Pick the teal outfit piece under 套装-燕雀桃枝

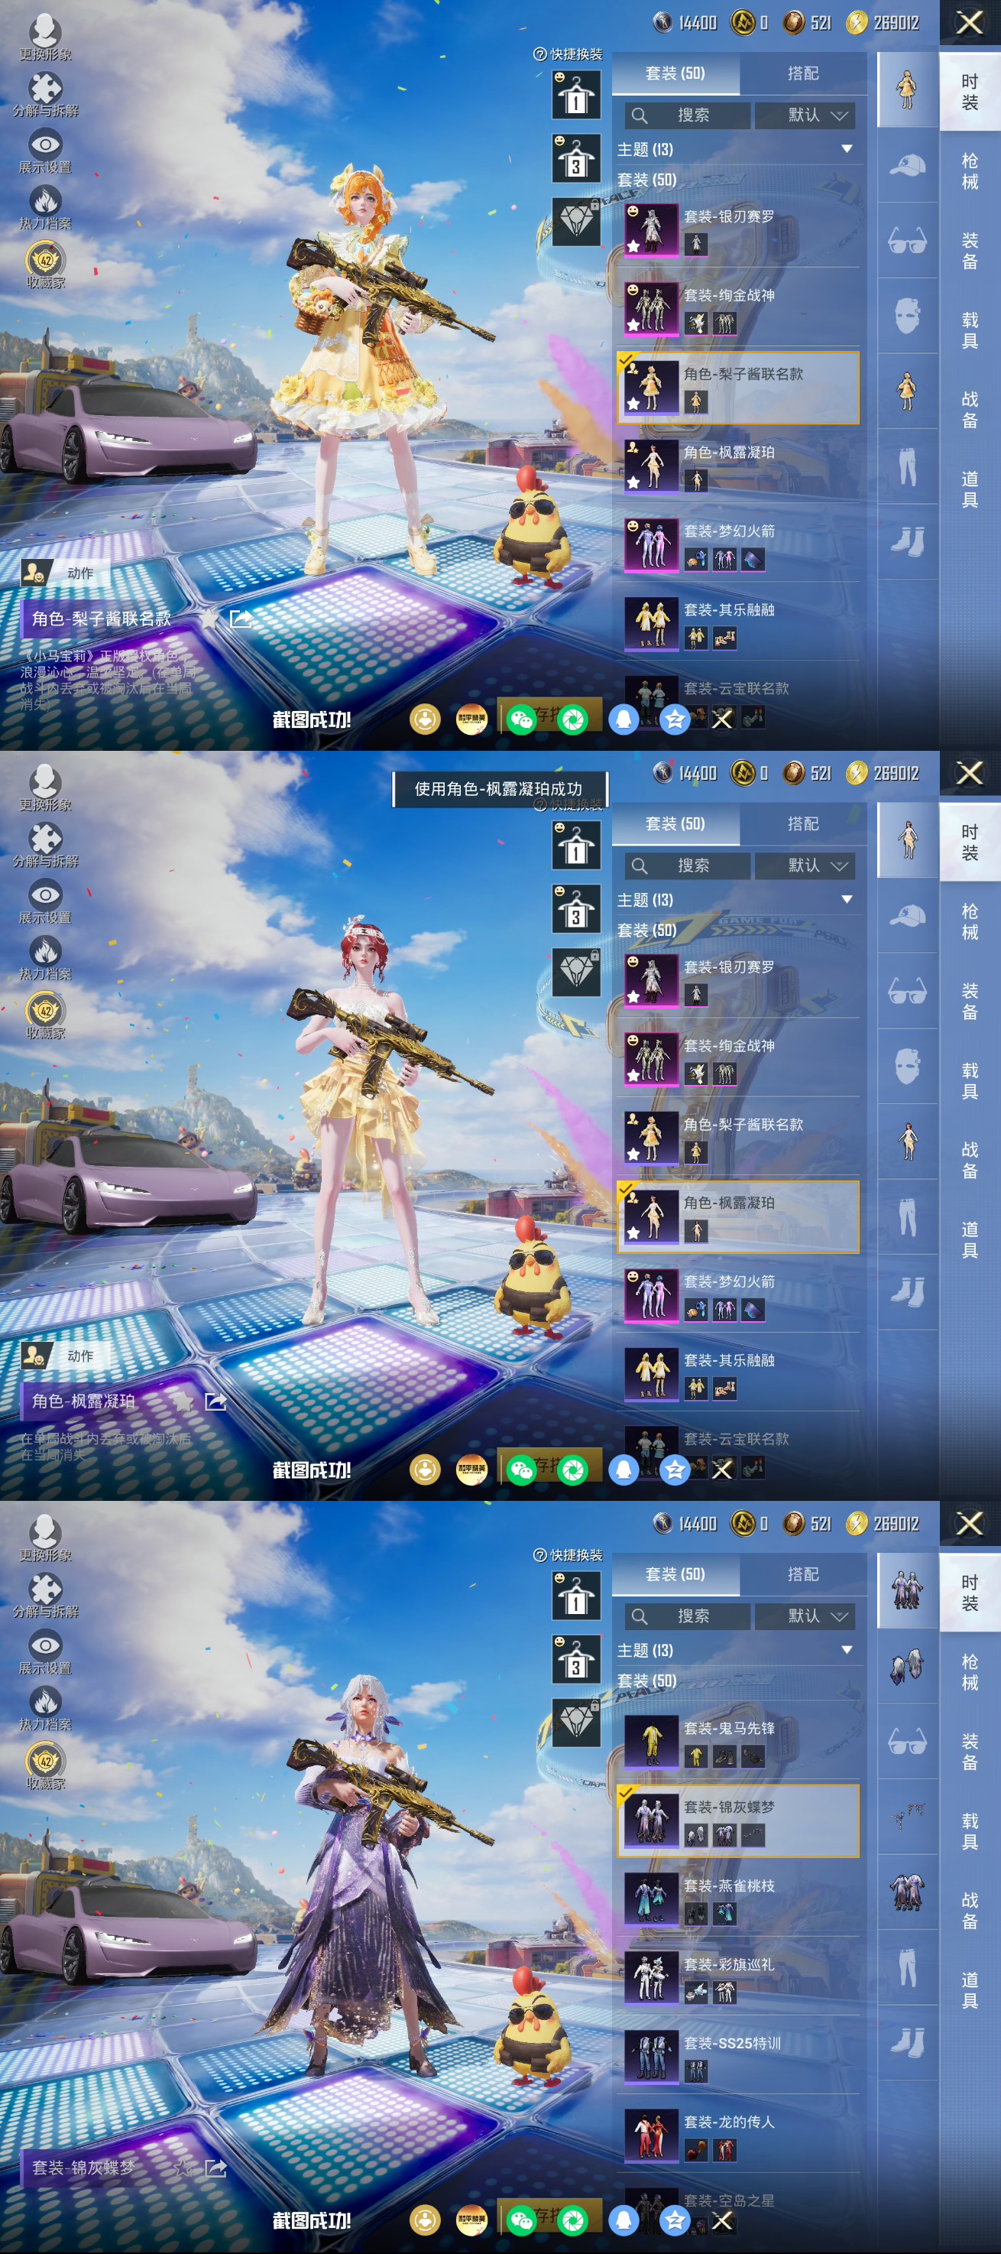coord(724,1914)
